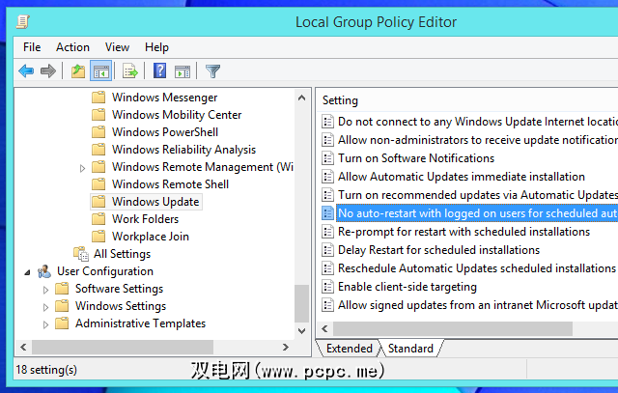
Task: Click the Forward arrow toolbar icon
Action: (x=48, y=71)
